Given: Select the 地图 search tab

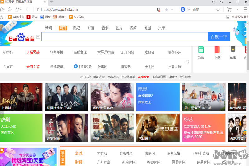Looking at the screenshot, I should pos(147,28).
